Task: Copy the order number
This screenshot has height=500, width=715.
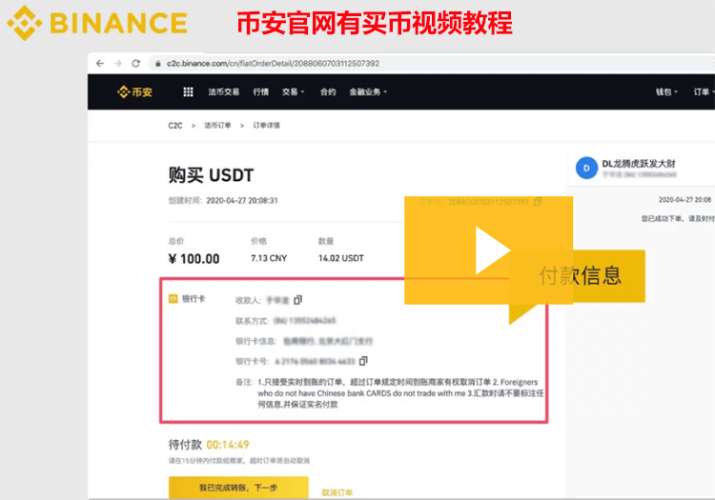Action: point(538,201)
